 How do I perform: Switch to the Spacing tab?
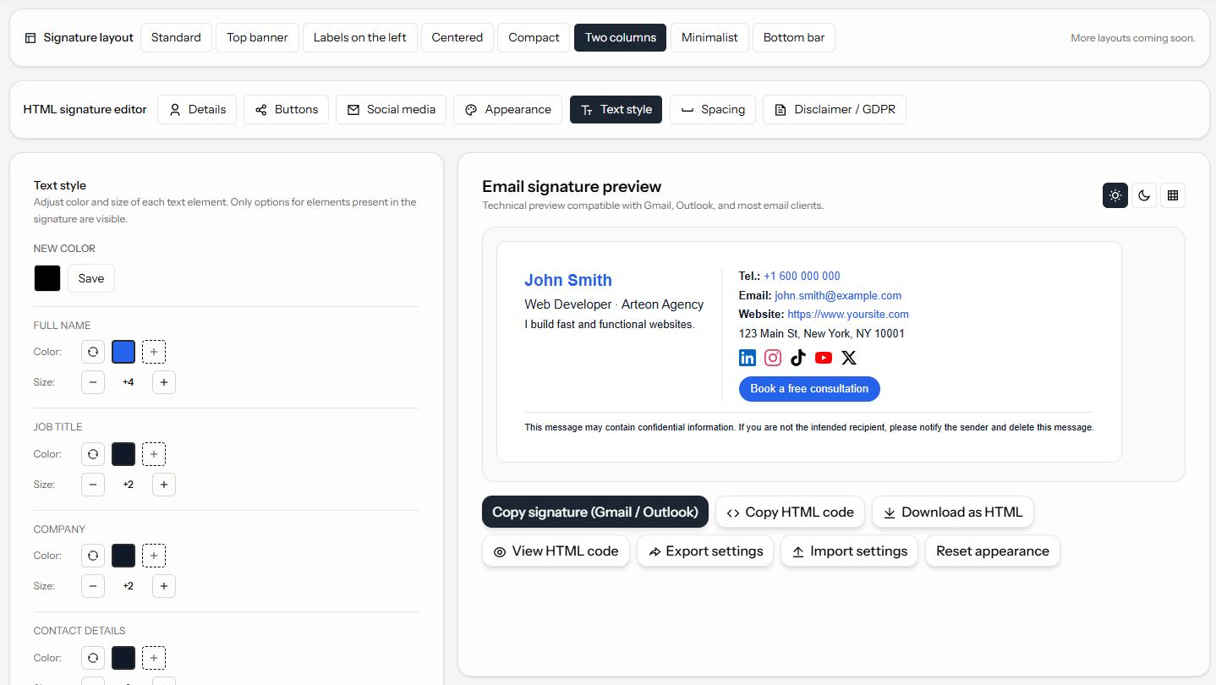click(713, 109)
